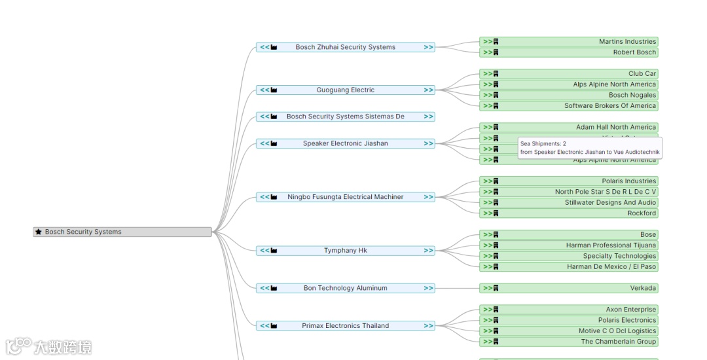Click the Alps Alpine North America under Guoguang

click(x=614, y=84)
